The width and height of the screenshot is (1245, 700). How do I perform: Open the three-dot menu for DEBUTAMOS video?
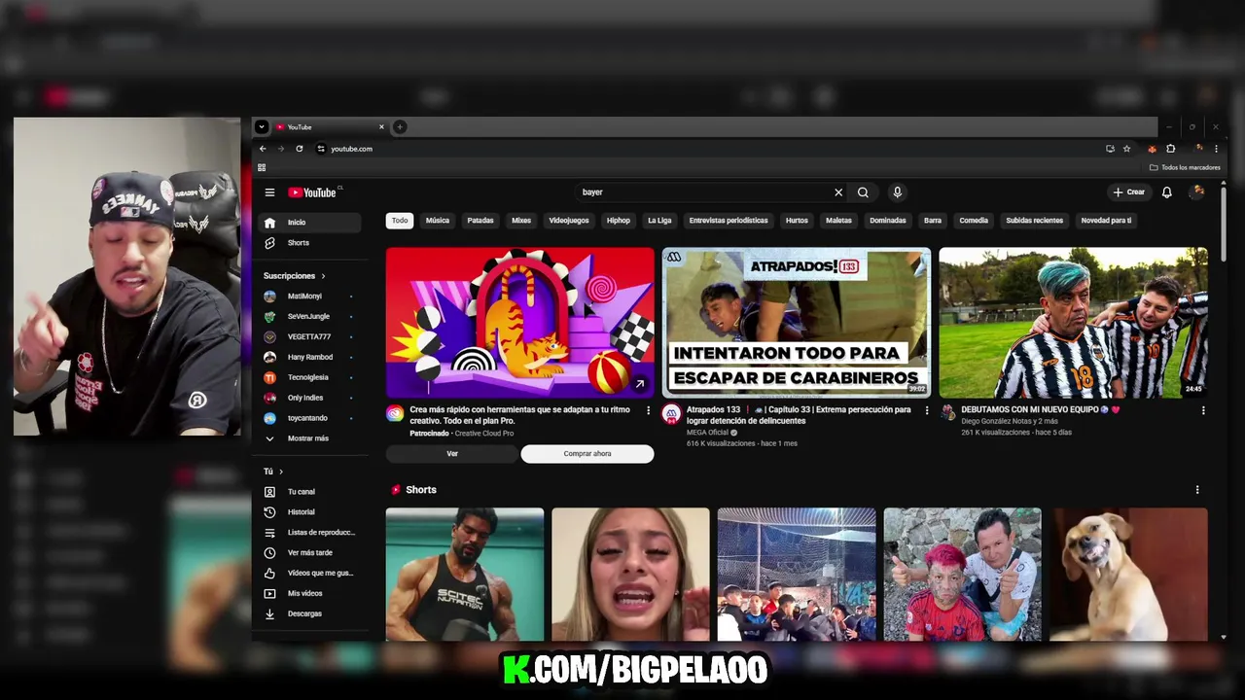[x=1203, y=410]
